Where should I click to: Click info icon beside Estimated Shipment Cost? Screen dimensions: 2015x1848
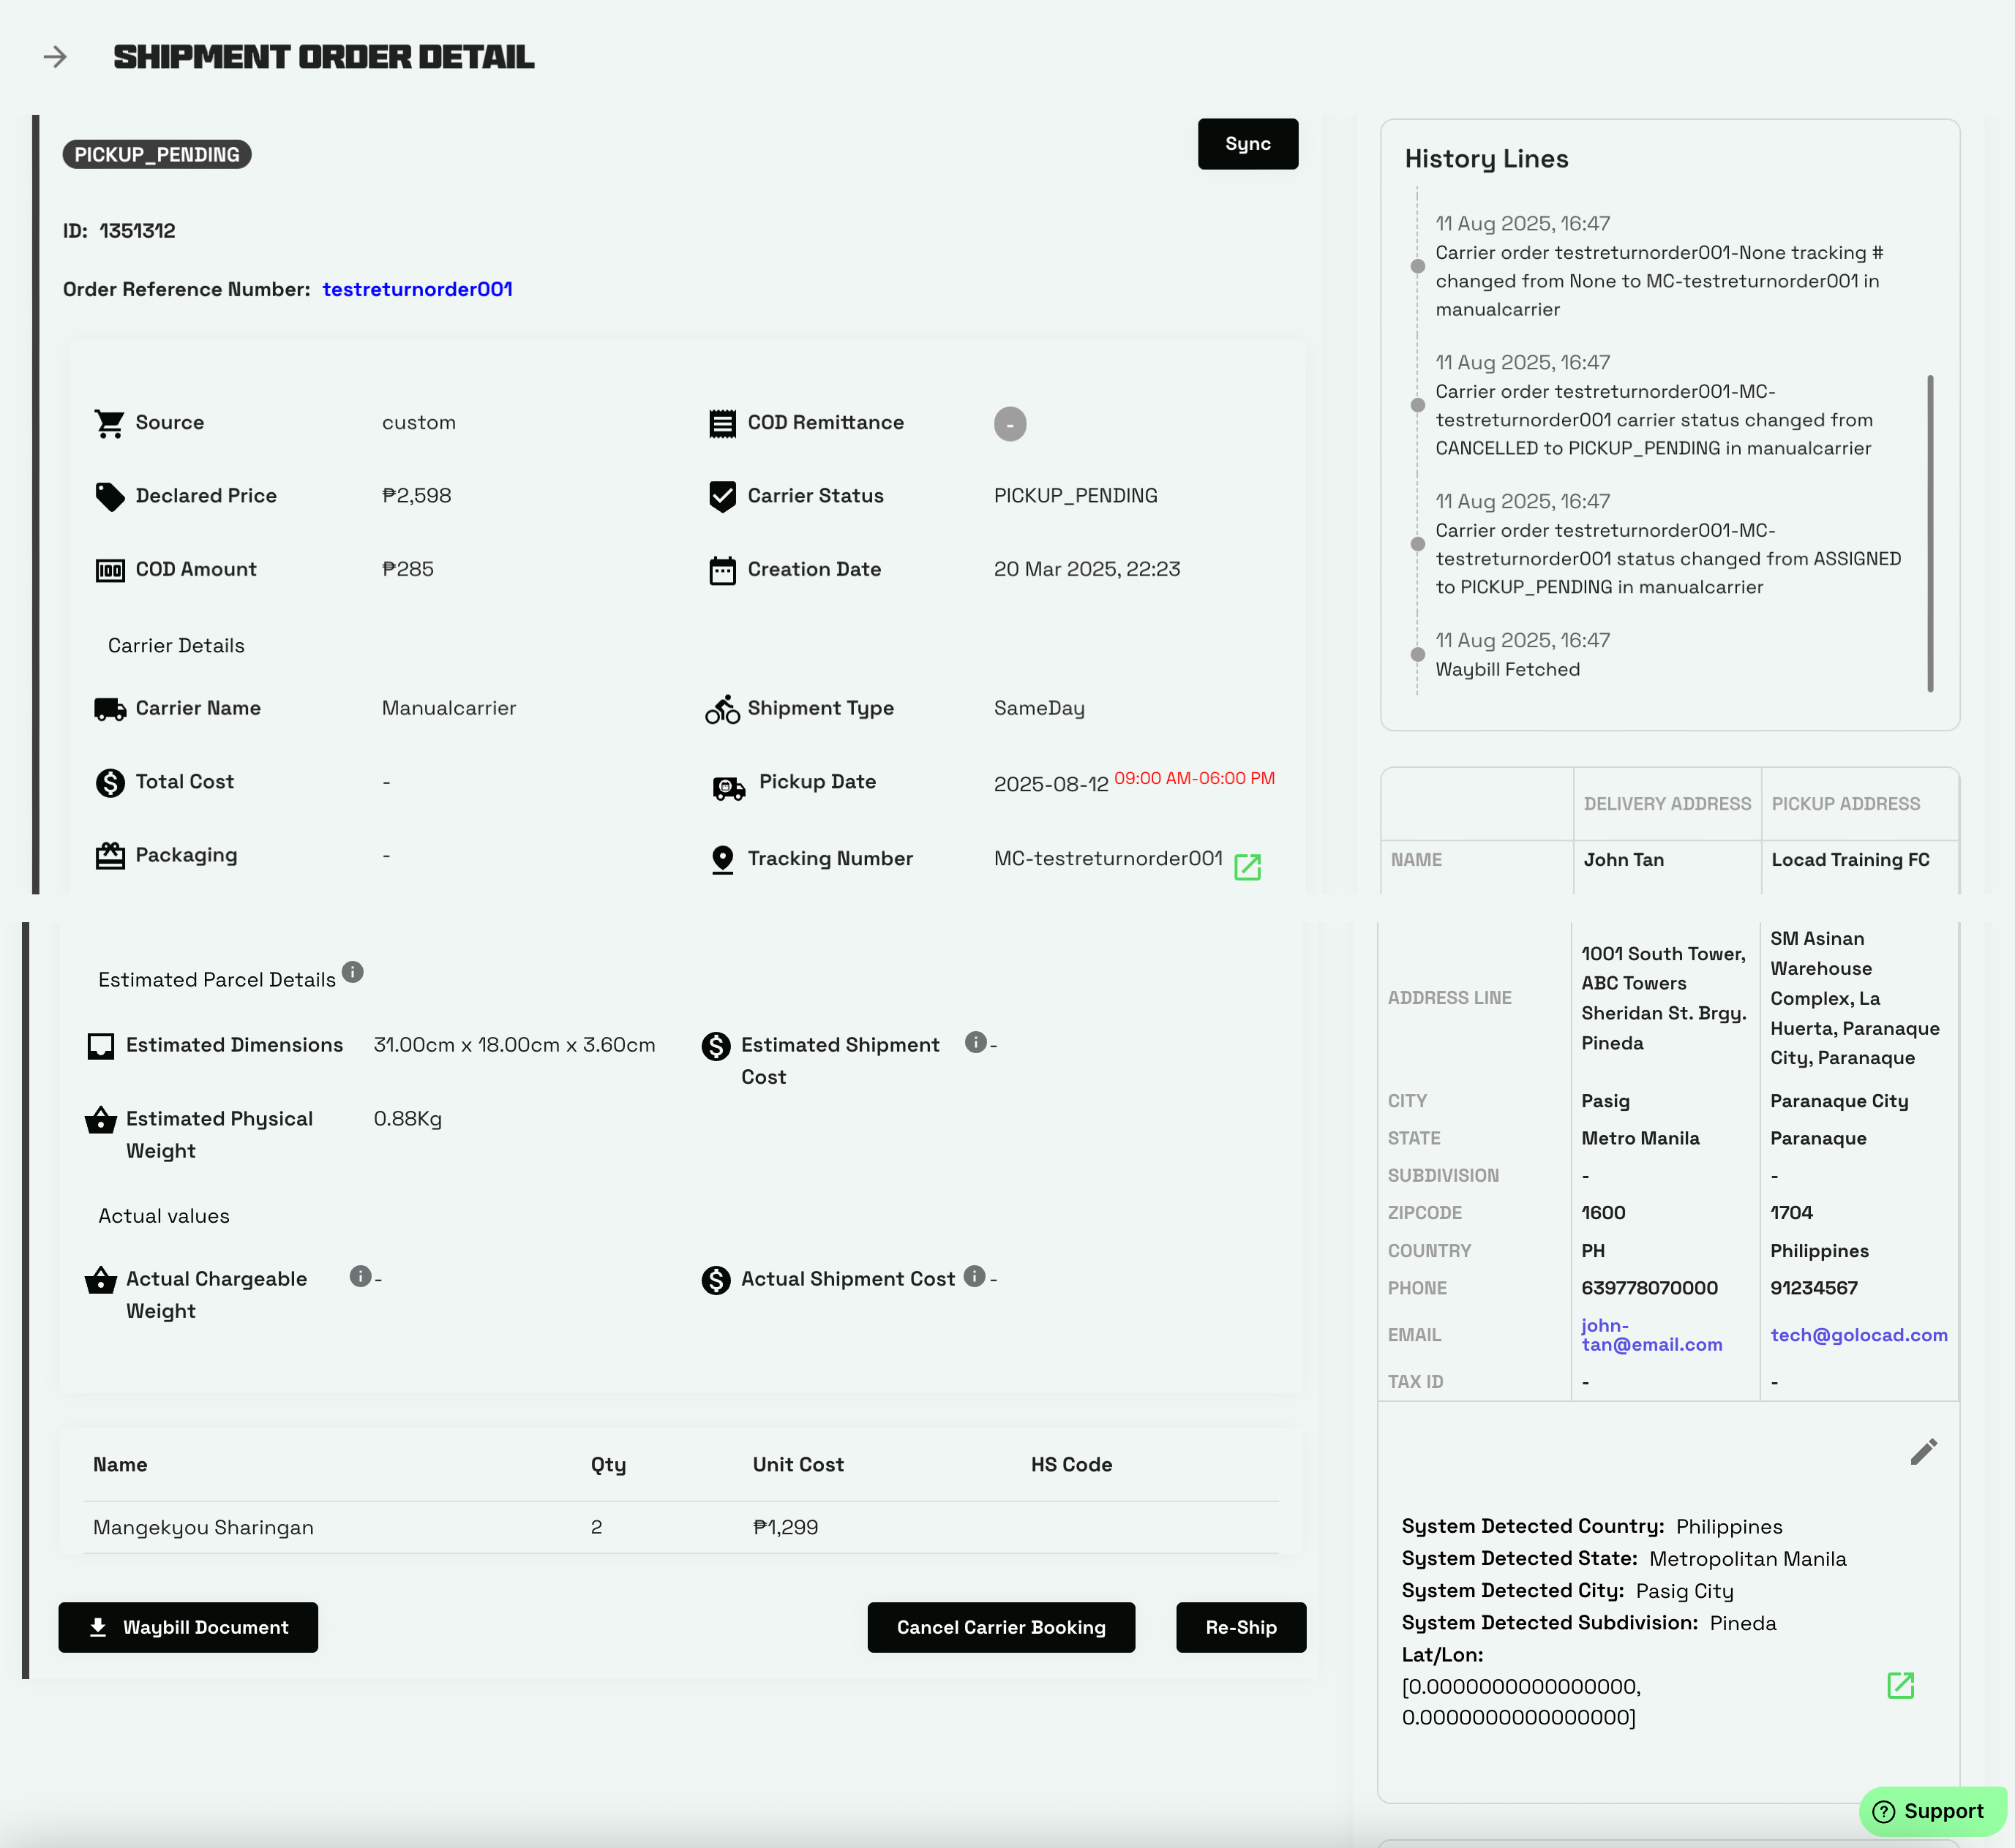tap(975, 1042)
